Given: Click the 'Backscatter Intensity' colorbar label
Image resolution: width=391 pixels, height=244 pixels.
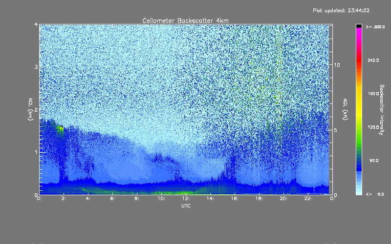Looking at the screenshot, I should [382, 110].
